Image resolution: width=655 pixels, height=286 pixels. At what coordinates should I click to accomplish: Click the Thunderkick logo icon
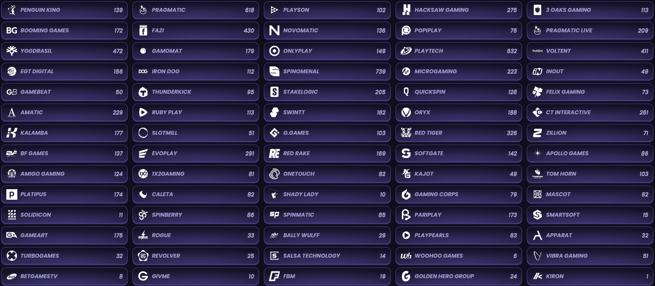(143, 92)
